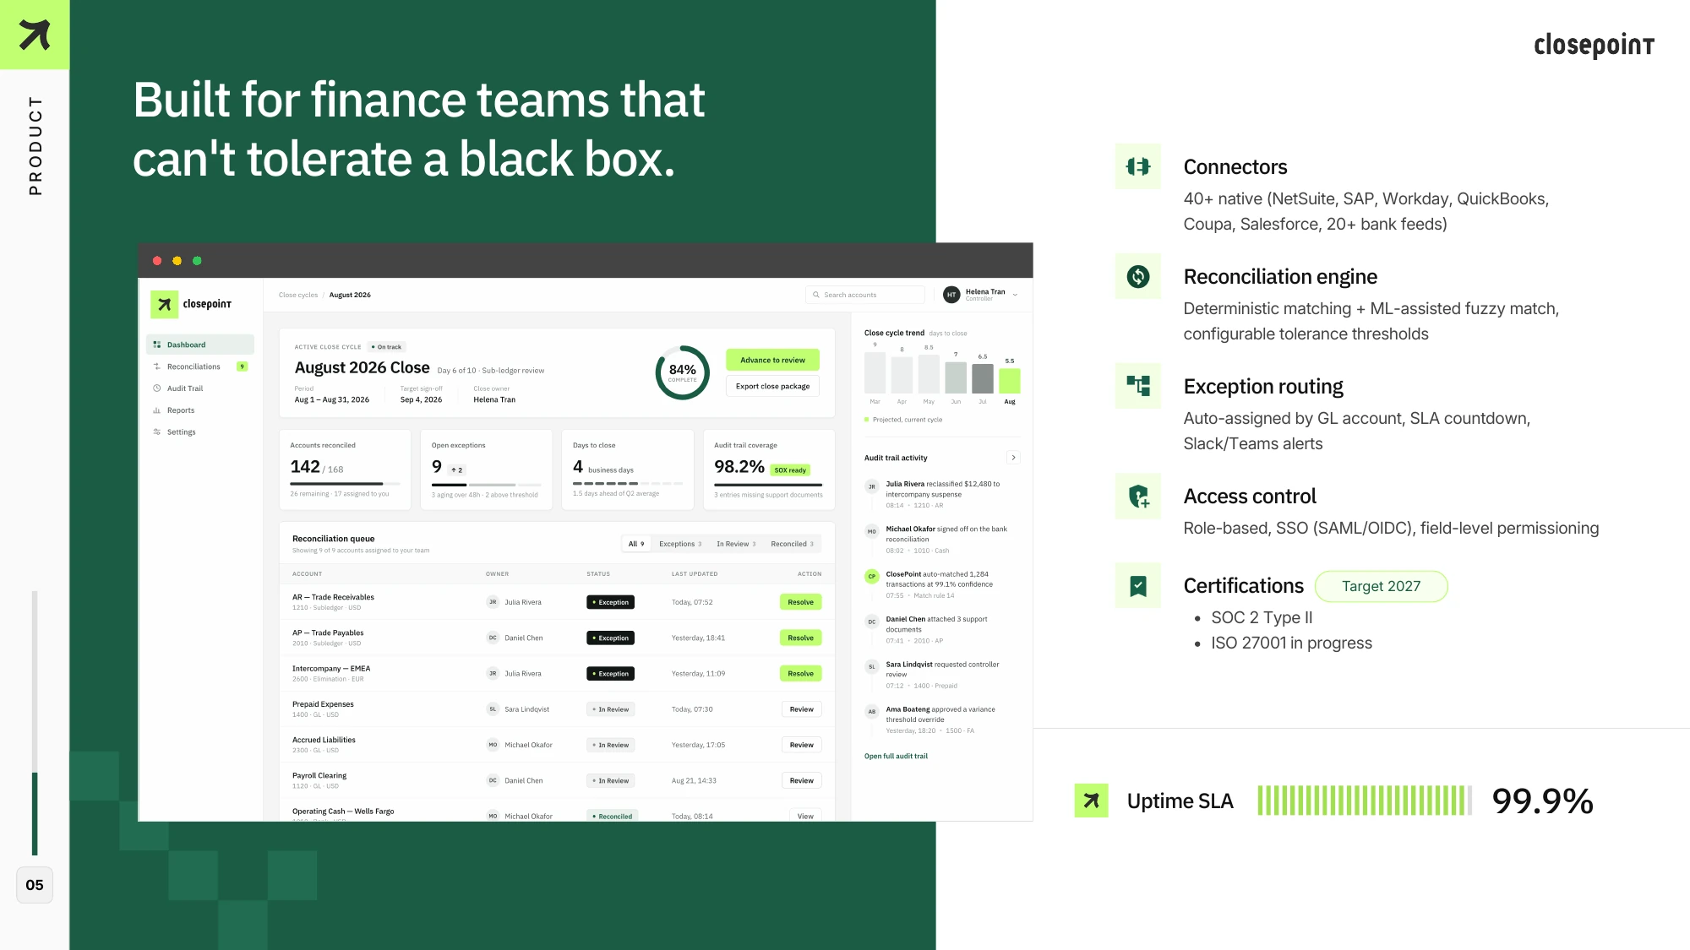The height and width of the screenshot is (950, 1690).
Task: Click the slide number 05 box
Action: pos(35,885)
